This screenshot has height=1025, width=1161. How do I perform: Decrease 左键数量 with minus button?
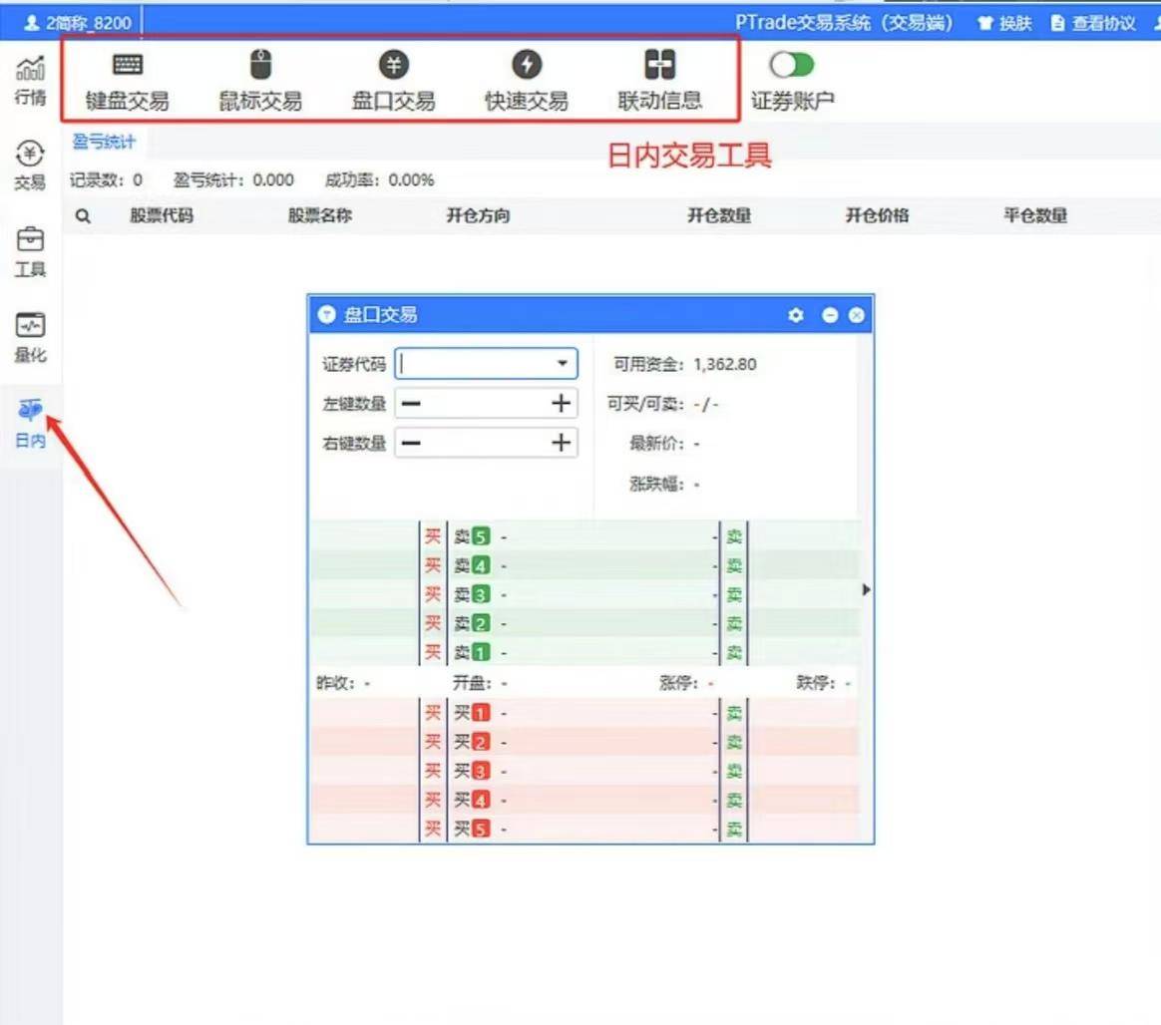click(412, 404)
